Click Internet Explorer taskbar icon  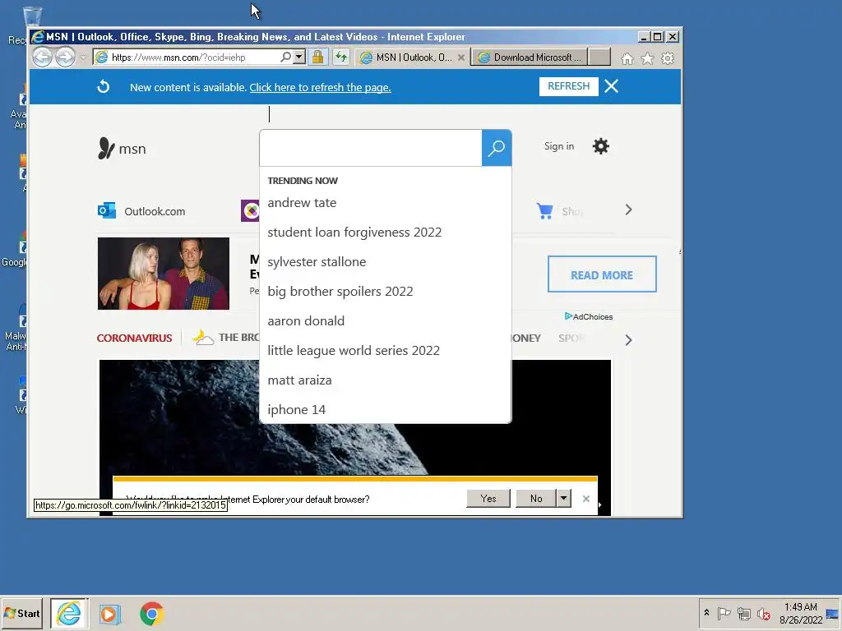pos(69,613)
